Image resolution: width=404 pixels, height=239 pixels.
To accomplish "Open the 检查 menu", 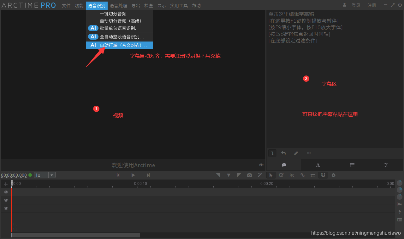I will click(149, 6).
